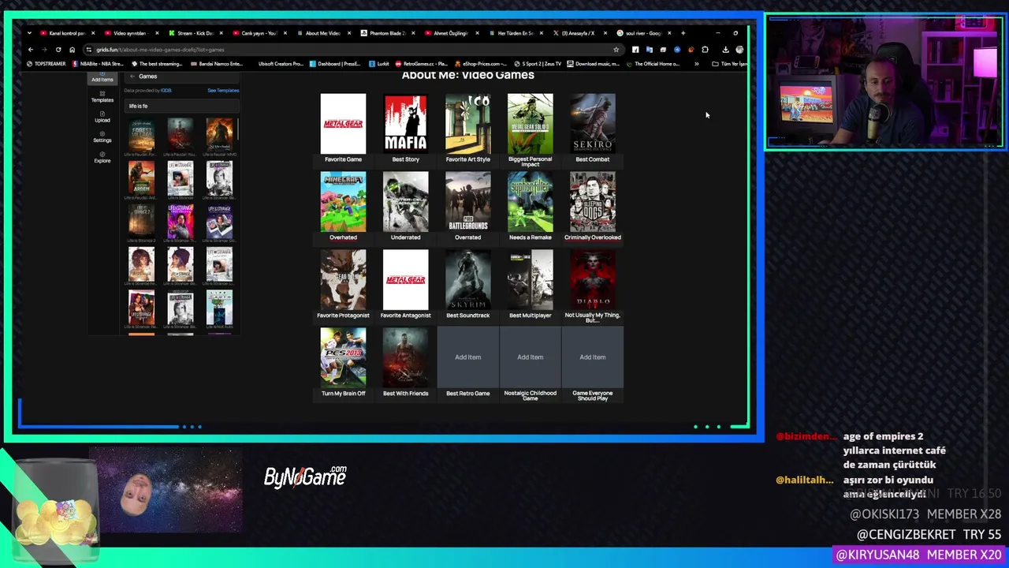Open the Upload sidebar section
This screenshot has height=568, width=1009.
[102, 117]
